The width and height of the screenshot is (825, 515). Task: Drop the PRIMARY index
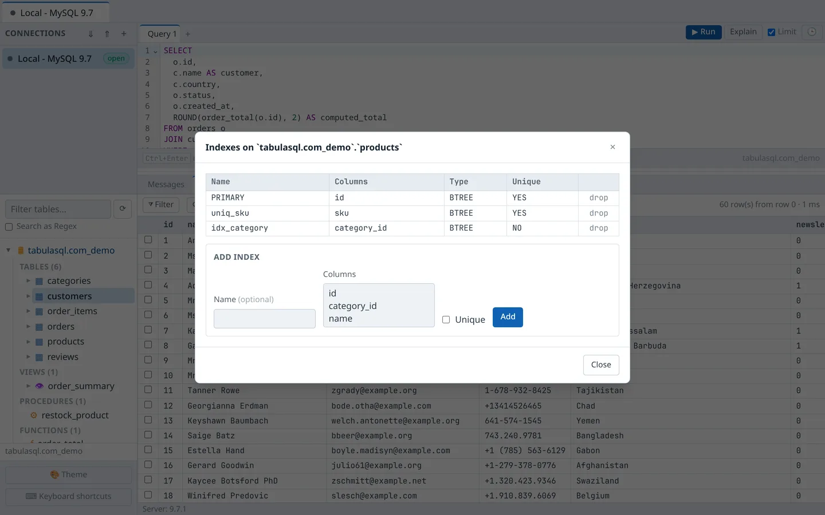[599, 198]
